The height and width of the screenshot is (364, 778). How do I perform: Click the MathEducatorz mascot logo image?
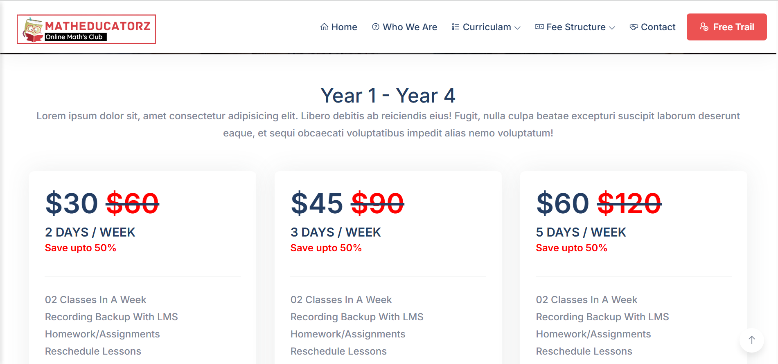point(33,29)
